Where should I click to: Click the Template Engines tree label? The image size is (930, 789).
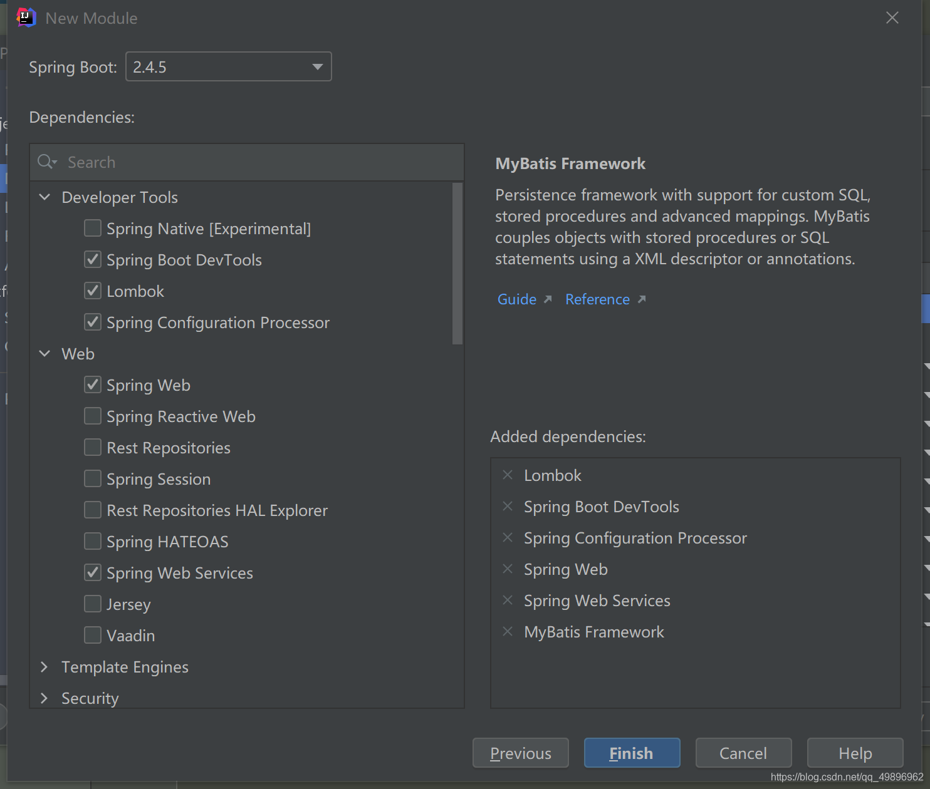pos(125,667)
